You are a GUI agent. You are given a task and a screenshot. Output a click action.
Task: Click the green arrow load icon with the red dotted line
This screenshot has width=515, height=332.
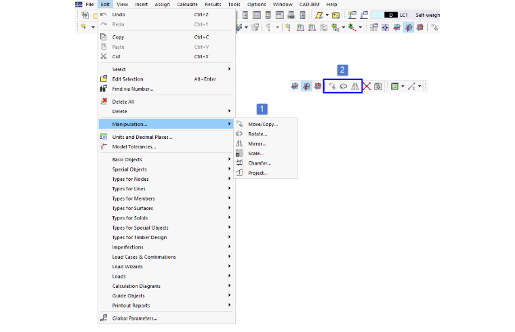click(352, 27)
